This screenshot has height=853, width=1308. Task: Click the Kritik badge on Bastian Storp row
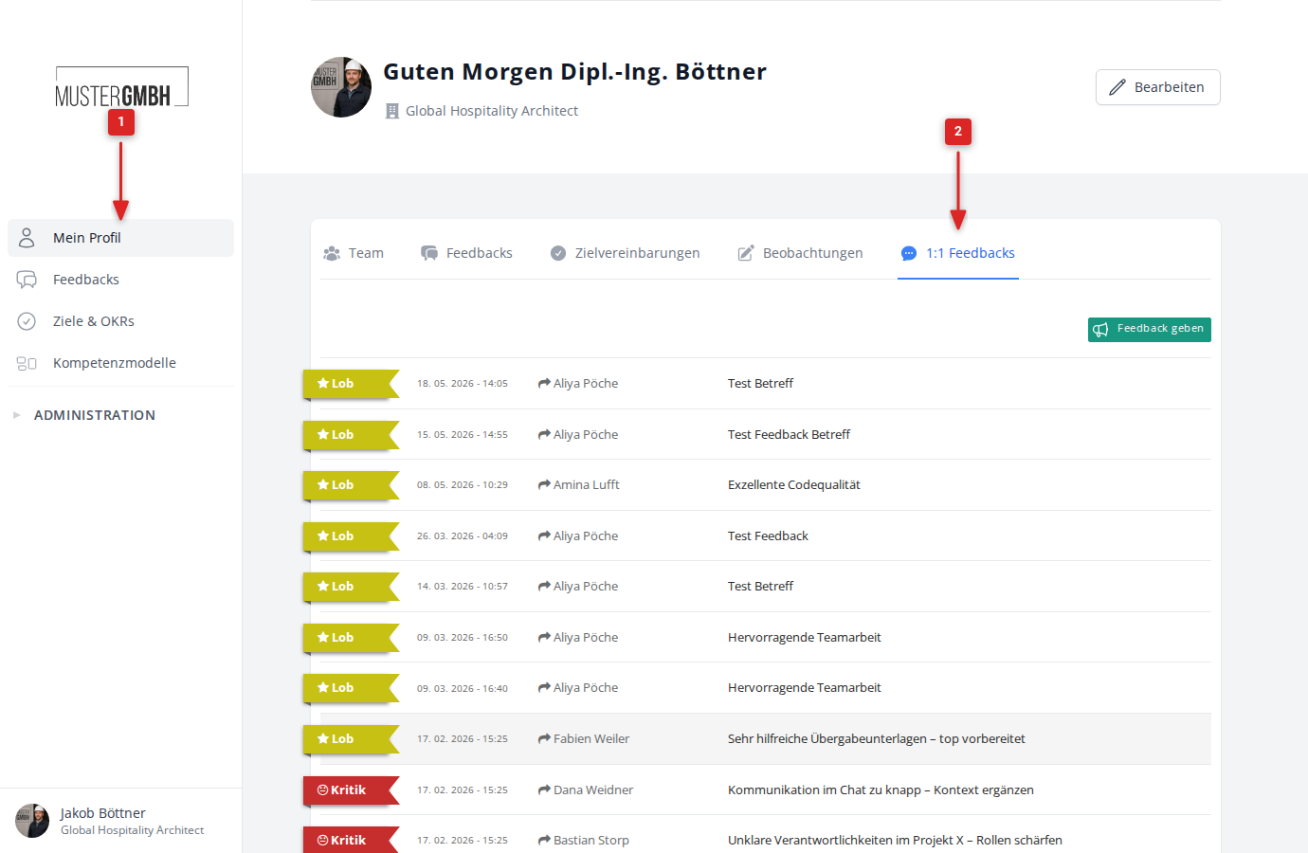(x=351, y=840)
